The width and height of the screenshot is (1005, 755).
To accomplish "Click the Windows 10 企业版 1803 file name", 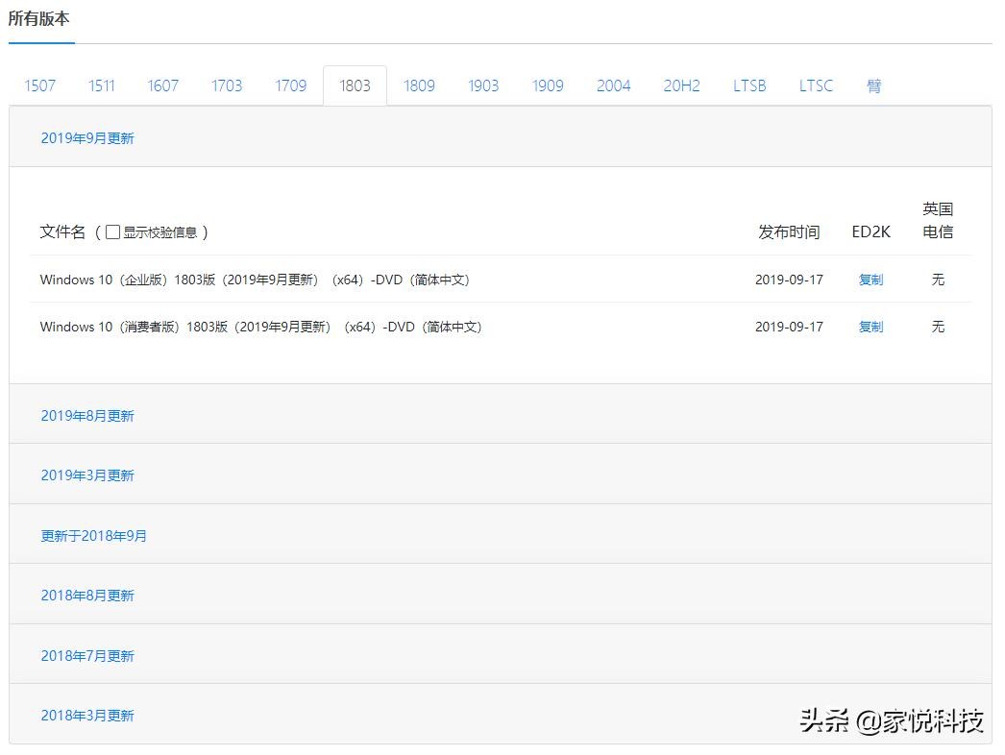I will 255,280.
